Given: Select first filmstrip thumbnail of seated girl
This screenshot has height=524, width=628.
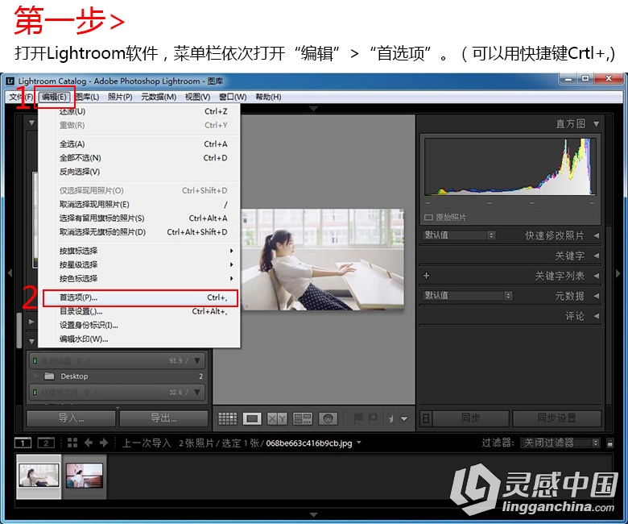Looking at the screenshot, I should click(39, 476).
